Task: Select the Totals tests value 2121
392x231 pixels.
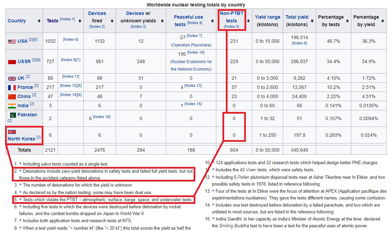Action: [x=50, y=150]
